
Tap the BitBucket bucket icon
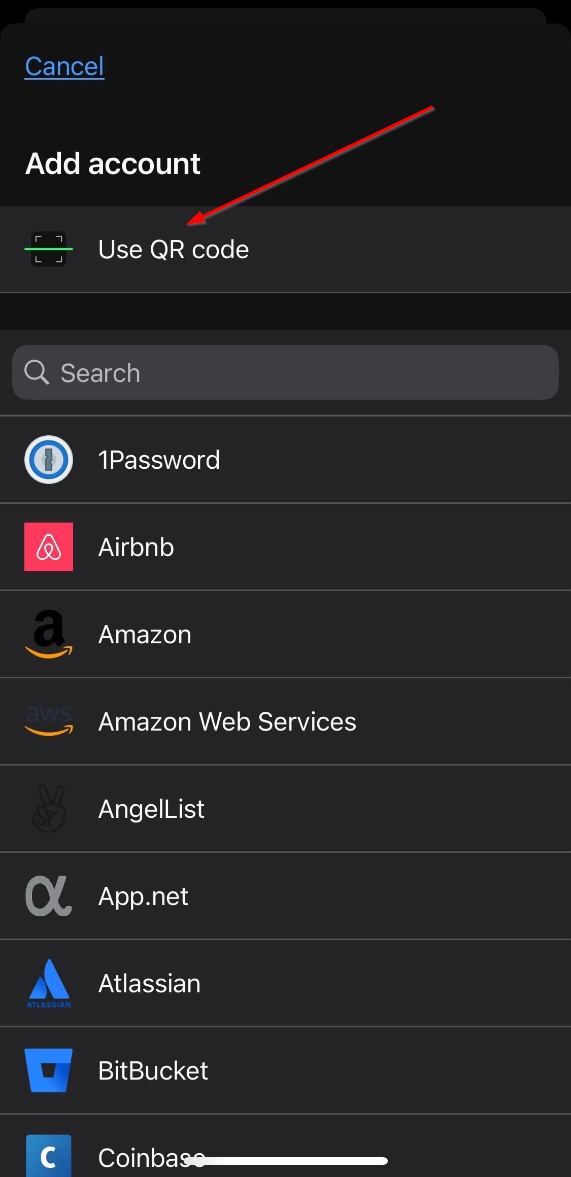(x=49, y=1070)
